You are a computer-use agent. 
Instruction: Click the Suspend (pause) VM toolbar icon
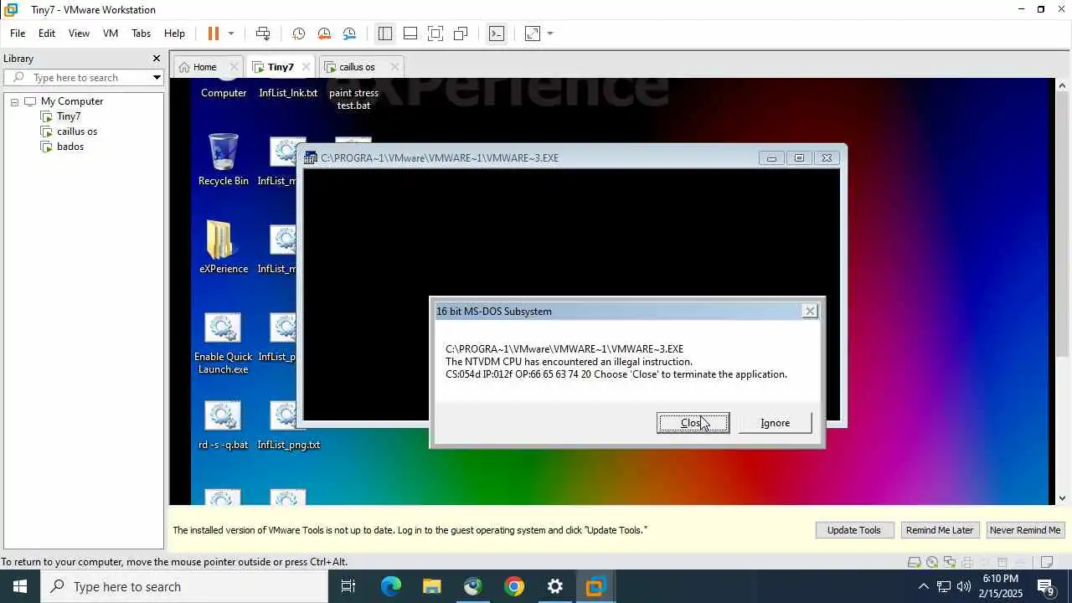coord(214,33)
